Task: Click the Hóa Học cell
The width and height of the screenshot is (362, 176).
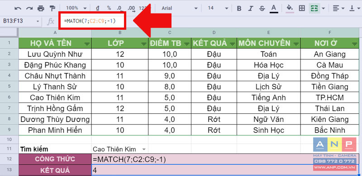Action: [x=269, y=65]
